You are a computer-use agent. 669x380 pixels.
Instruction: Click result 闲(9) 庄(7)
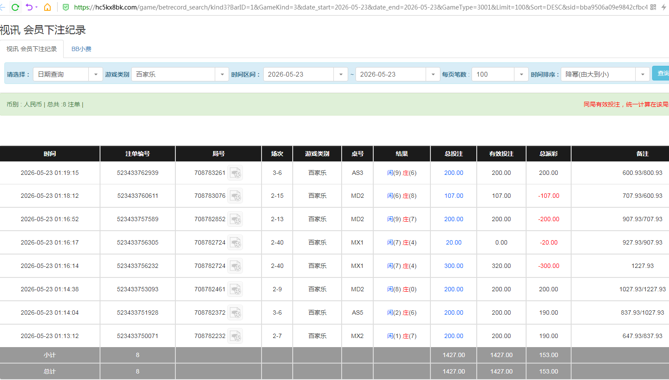click(401, 219)
